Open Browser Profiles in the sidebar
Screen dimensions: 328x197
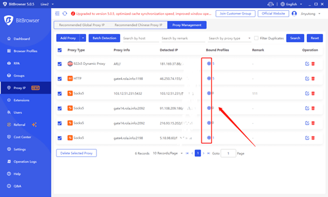[x=25, y=51]
